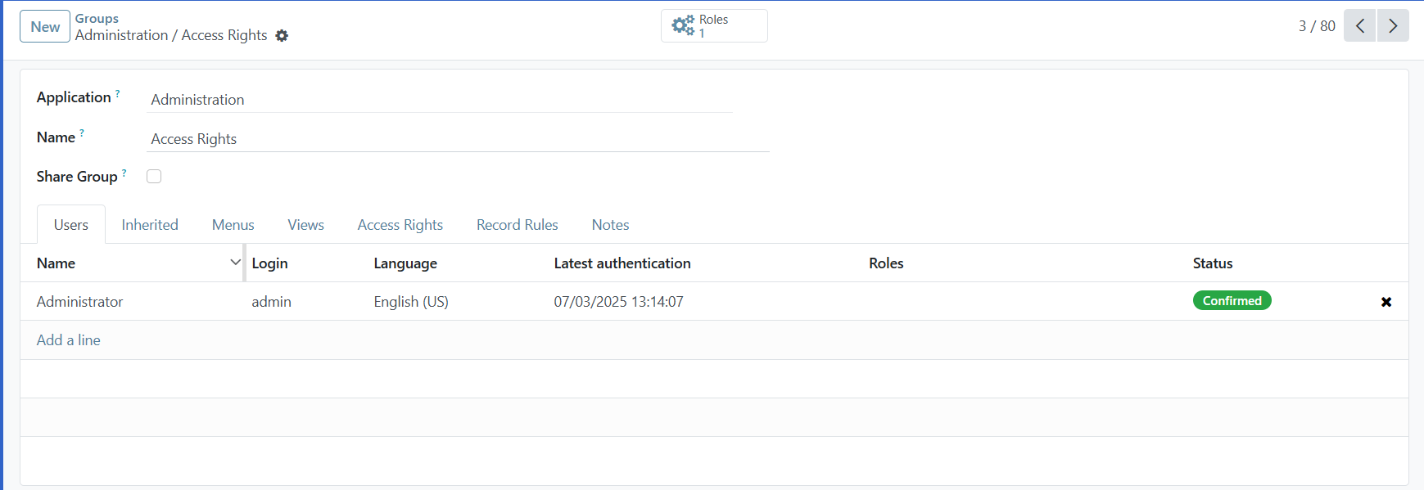Click the Groups breadcrumb link
This screenshot has height=490, width=1424.
click(97, 18)
